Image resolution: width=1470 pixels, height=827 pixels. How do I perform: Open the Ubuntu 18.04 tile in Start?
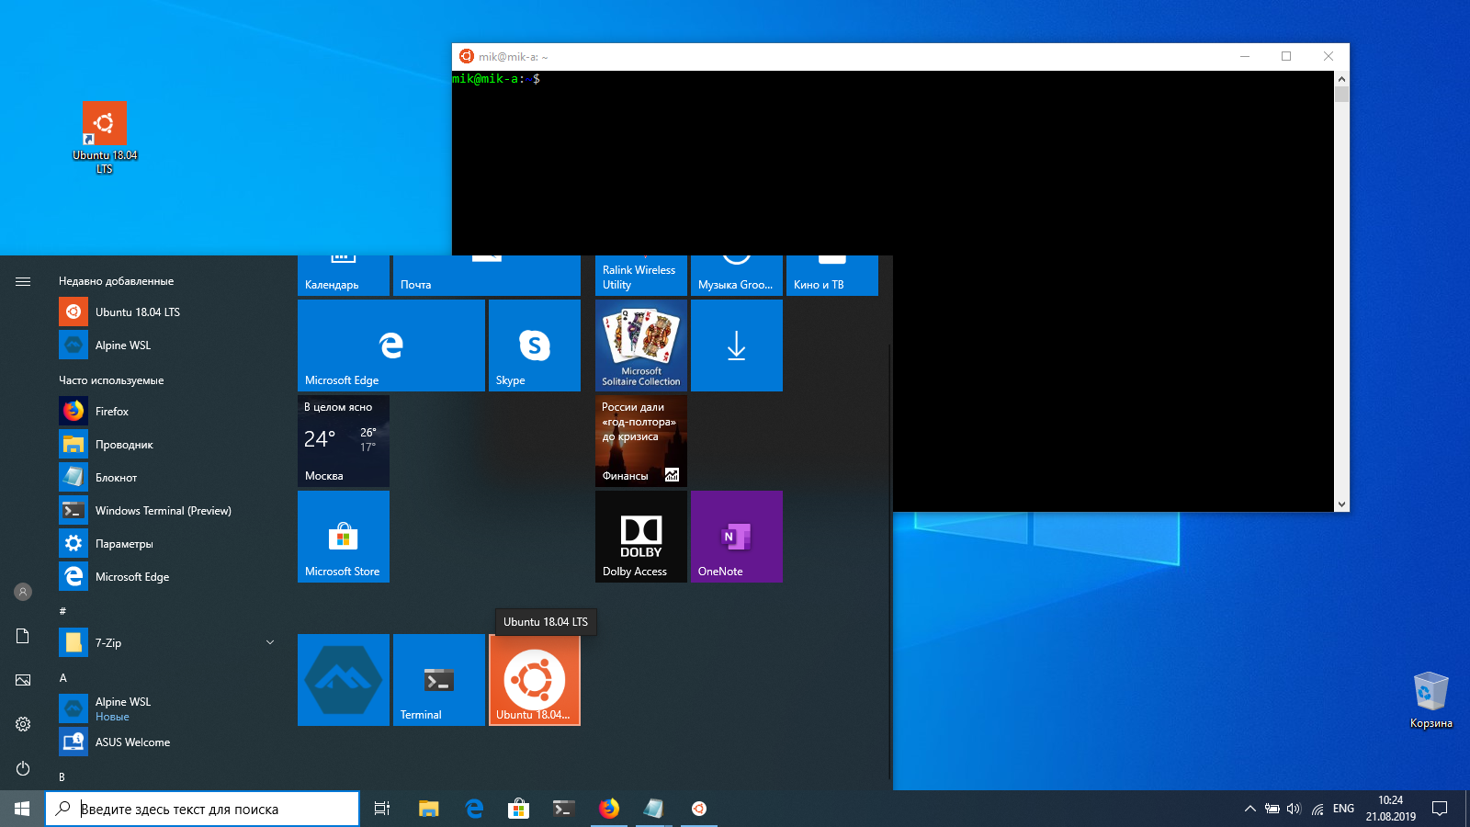click(534, 680)
